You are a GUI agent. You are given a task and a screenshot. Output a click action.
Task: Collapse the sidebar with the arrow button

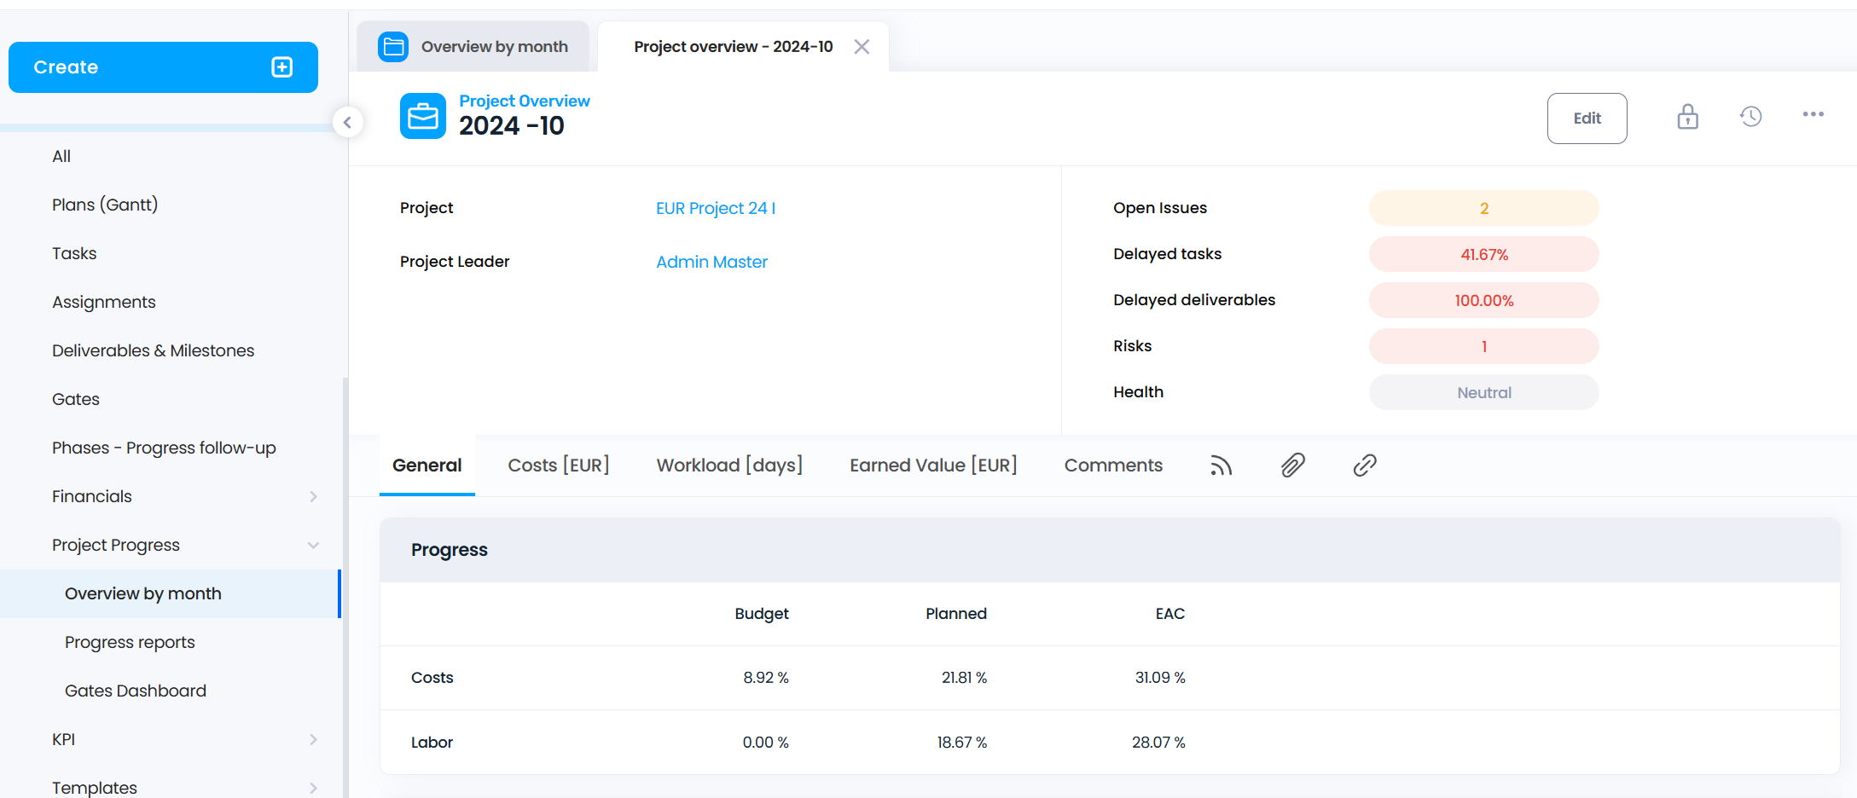point(347,123)
